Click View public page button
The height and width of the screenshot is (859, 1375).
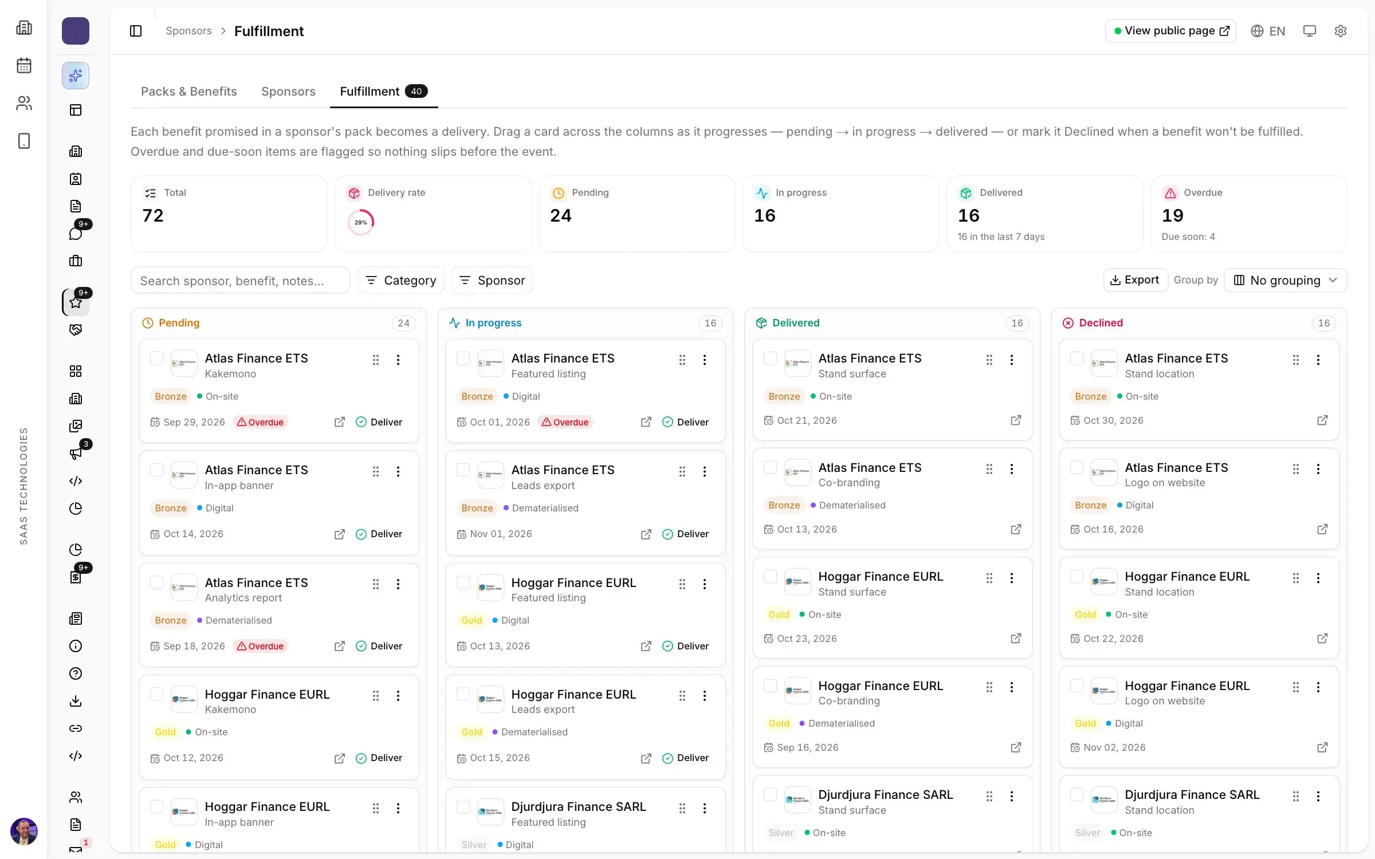point(1171,31)
